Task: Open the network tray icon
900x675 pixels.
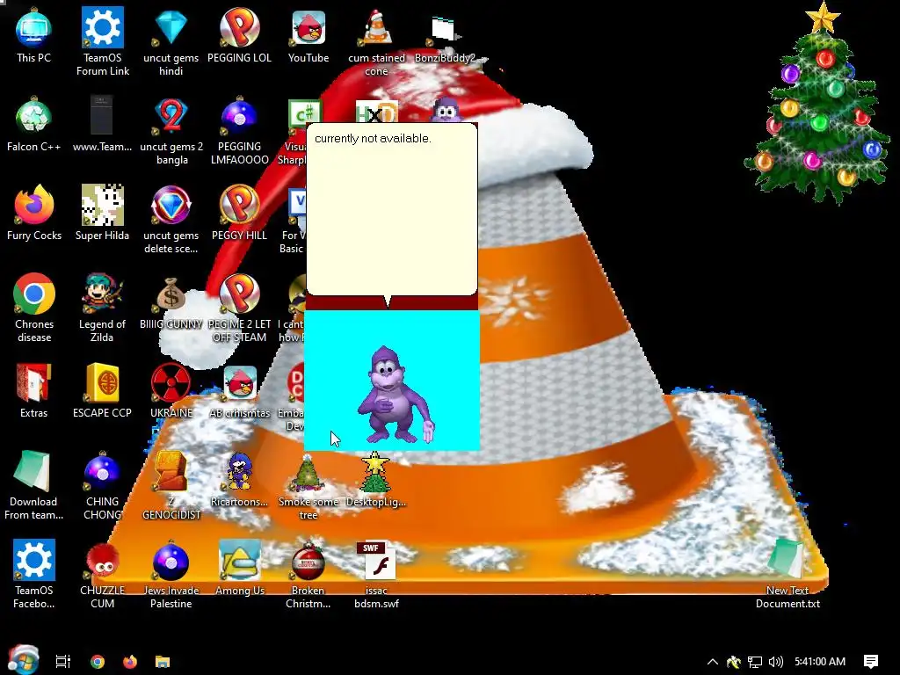Action: click(755, 662)
